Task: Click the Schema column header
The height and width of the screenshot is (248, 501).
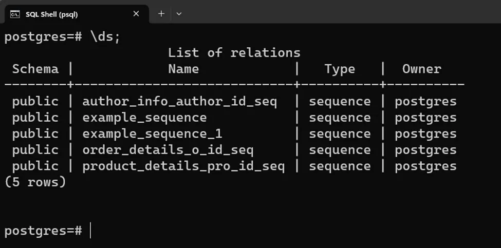Action: (x=35, y=69)
